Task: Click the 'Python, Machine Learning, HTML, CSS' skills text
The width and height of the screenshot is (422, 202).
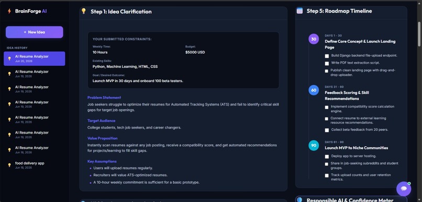Action: tap(125, 66)
